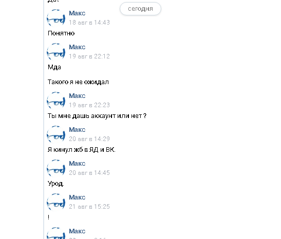Select the message 'Такого я не ожидал'
281x239 pixels.
78,82
